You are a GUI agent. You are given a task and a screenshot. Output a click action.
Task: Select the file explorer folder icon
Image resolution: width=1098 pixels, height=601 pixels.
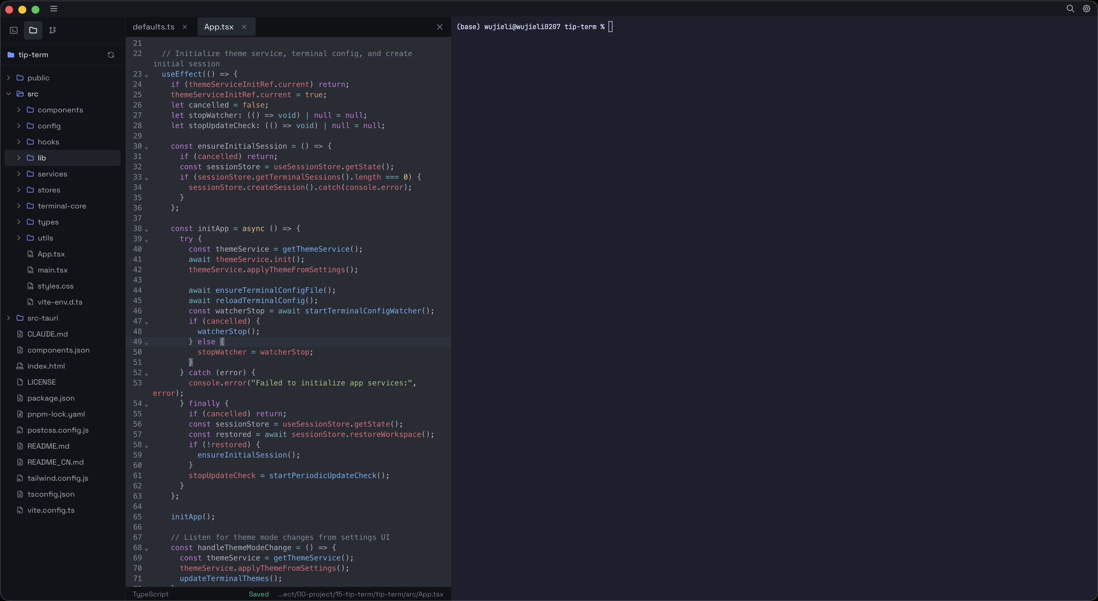[33, 30]
